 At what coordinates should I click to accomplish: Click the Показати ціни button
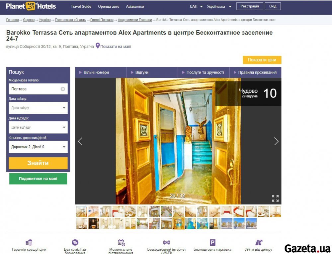[262, 60]
